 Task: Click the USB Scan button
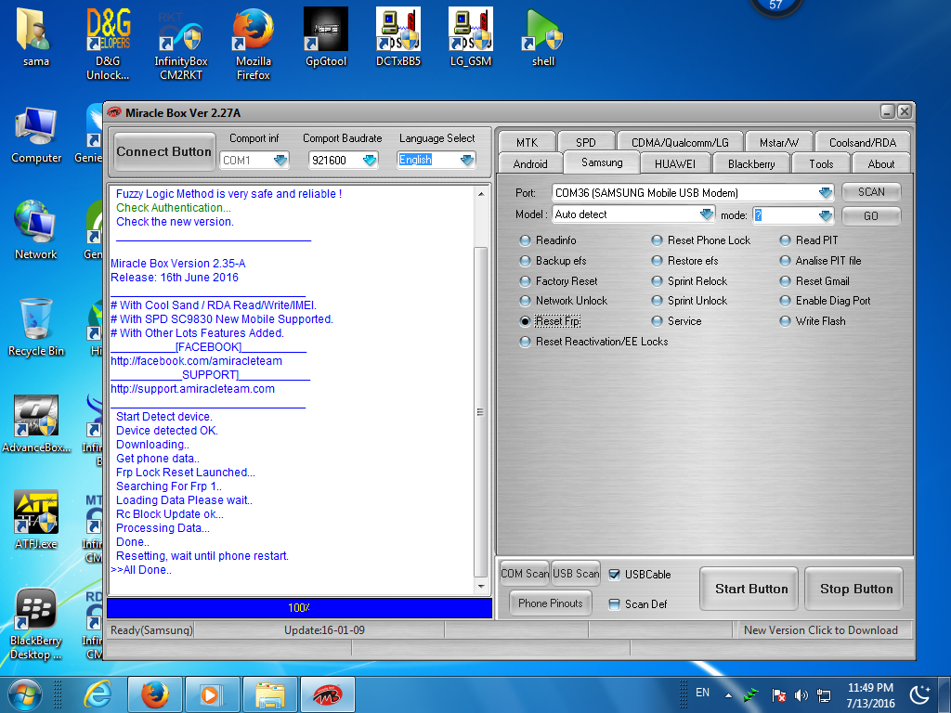tap(576, 574)
